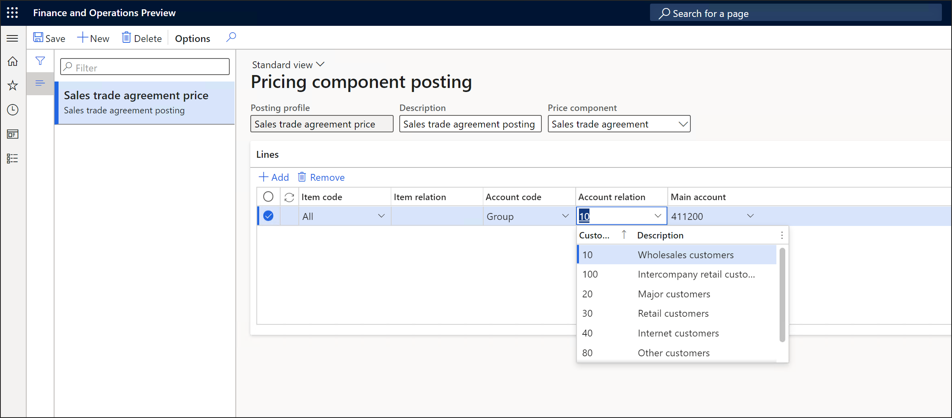Open Workspaces icon in sidebar
Screen dimensions: 952x418
click(x=13, y=134)
